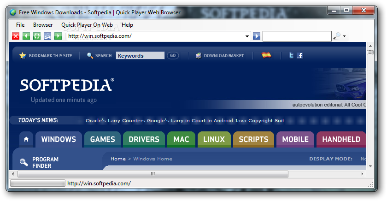Screen dimensions: 387x201
Task: Click the TODAY'S NEWS label
Action: pyautogui.click(x=38, y=120)
